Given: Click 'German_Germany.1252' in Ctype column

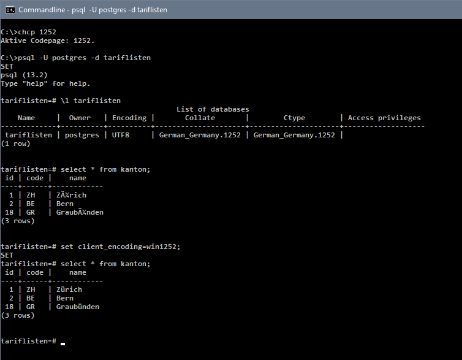Looking at the screenshot, I should tap(294, 135).
